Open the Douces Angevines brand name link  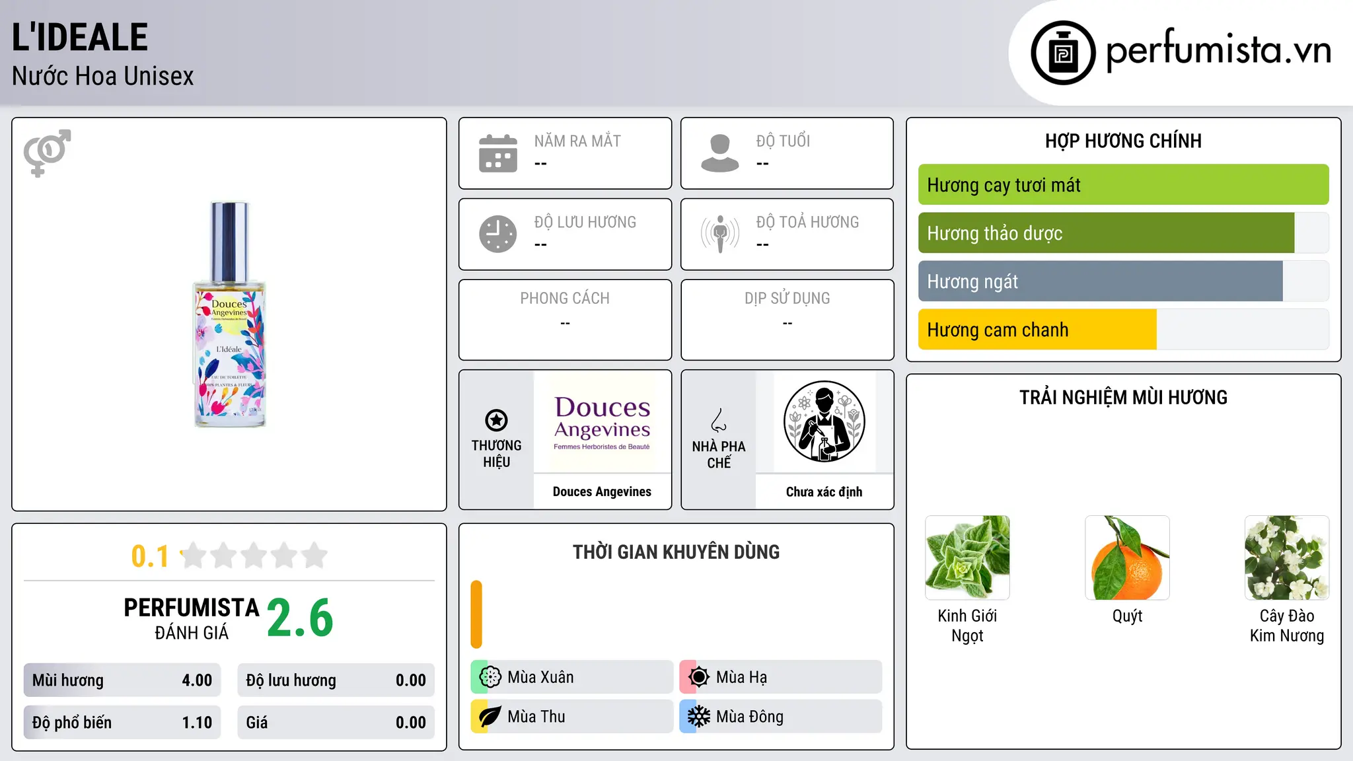tap(602, 491)
